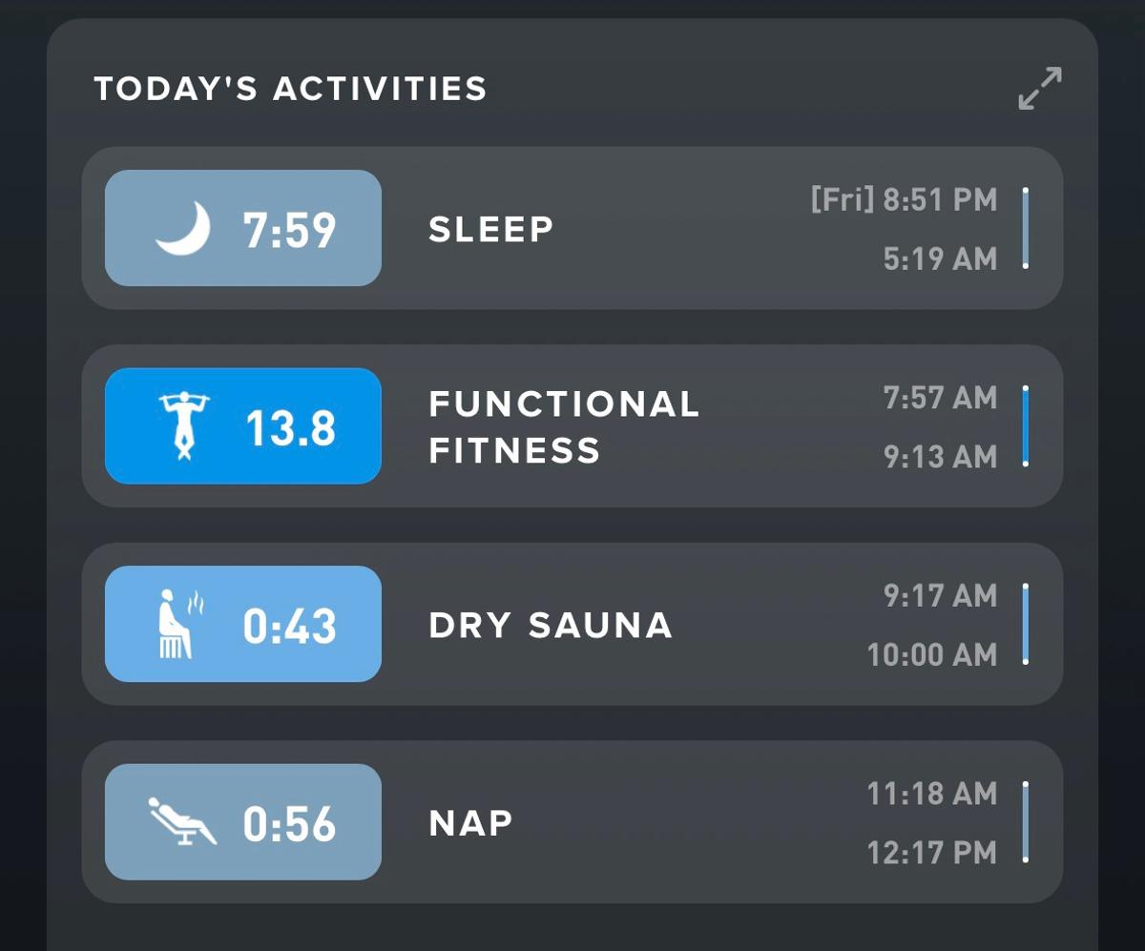
Task: Click the Today's Activities header
Action: (x=290, y=89)
